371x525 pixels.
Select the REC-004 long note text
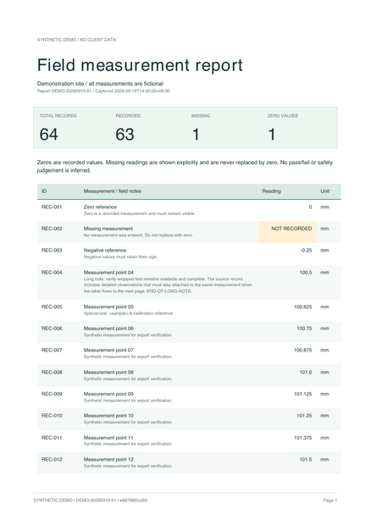(x=168, y=285)
